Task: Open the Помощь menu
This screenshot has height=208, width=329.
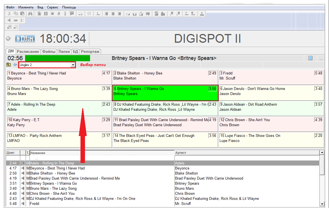Action: 69,7
